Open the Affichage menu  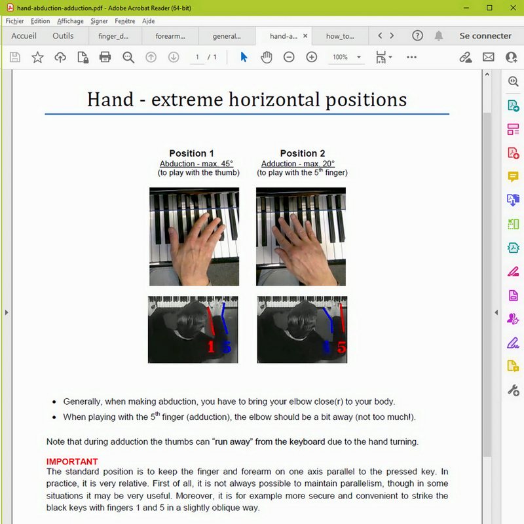(70, 21)
